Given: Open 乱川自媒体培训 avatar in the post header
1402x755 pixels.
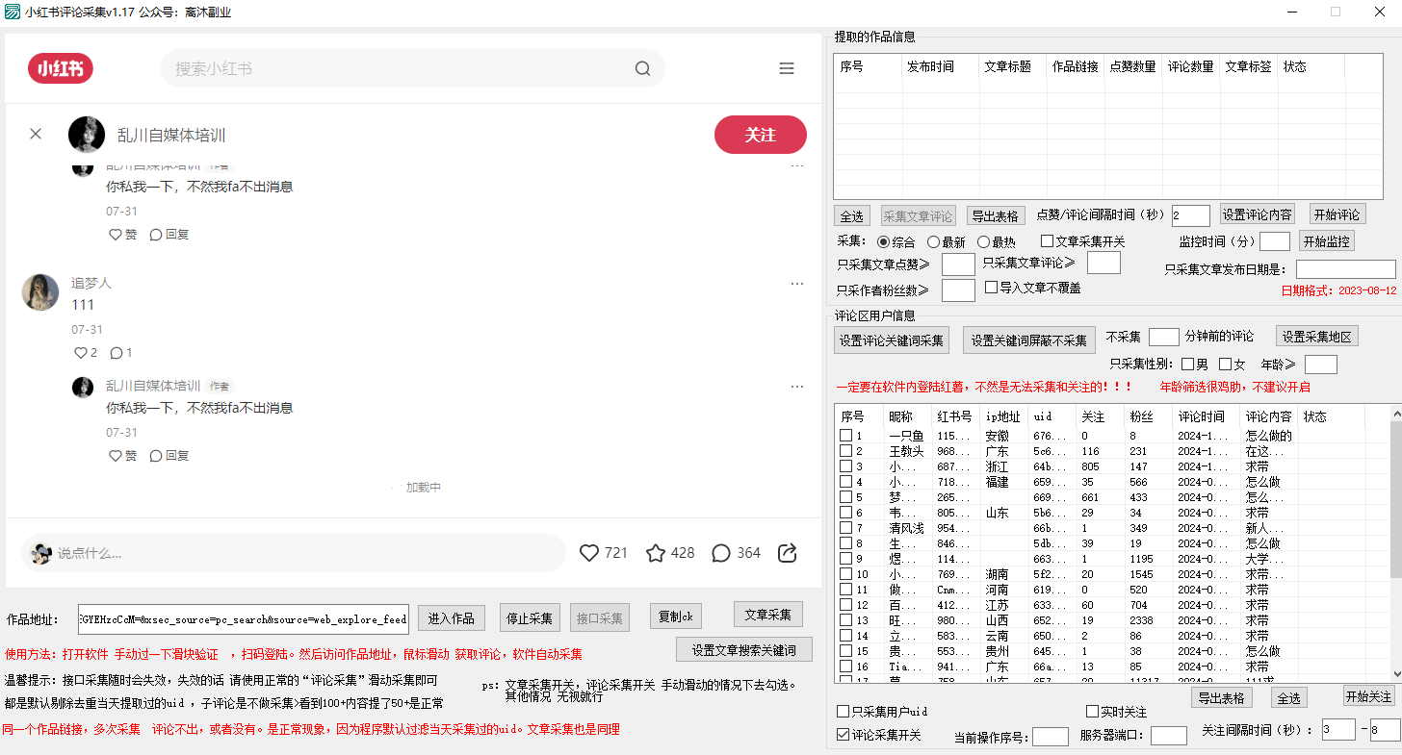Looking at the screenshot, I should click(87, 135).
